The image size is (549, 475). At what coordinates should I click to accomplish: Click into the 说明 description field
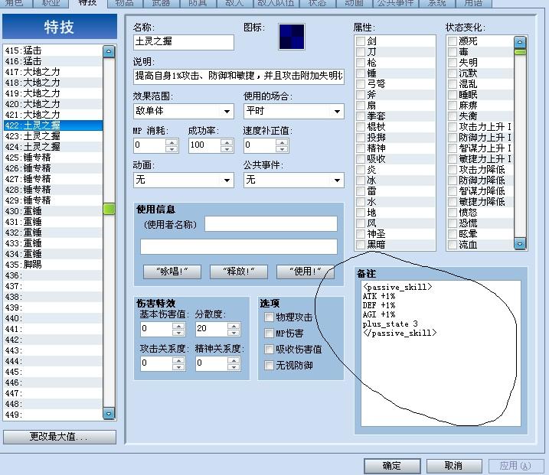coord(239,76)
